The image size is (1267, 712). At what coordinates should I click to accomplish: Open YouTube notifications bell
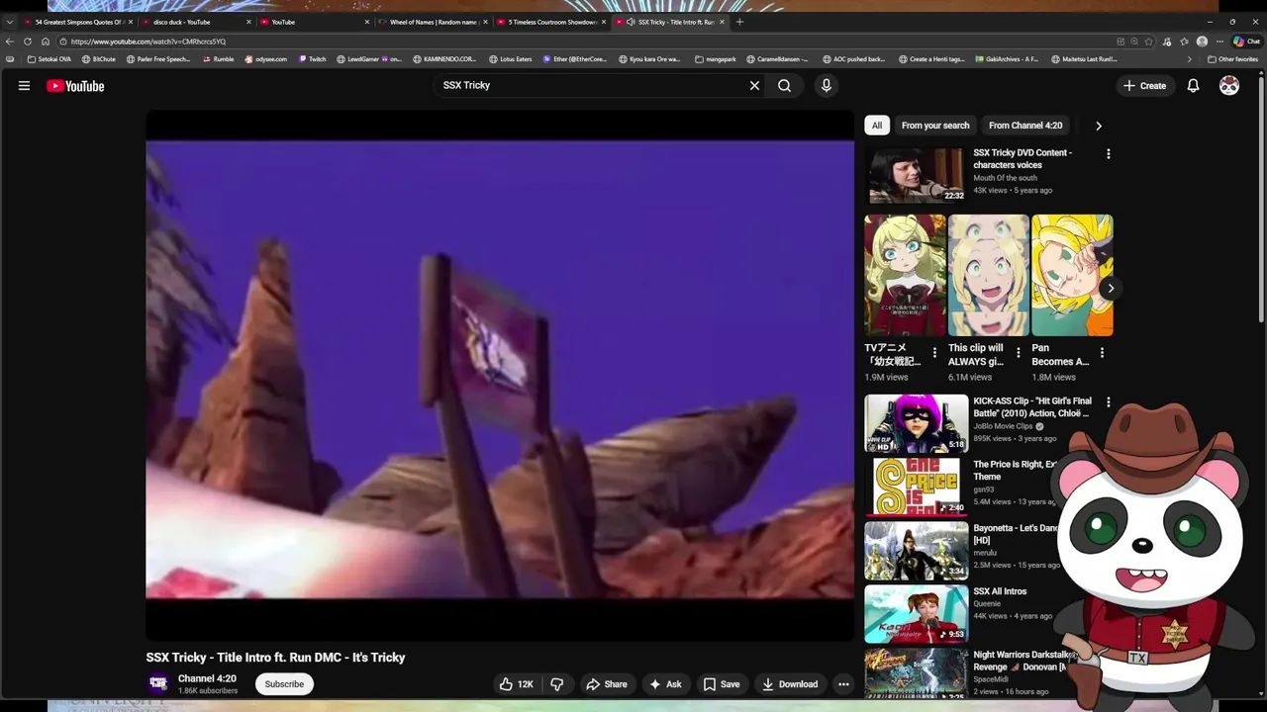(1193, 86)
